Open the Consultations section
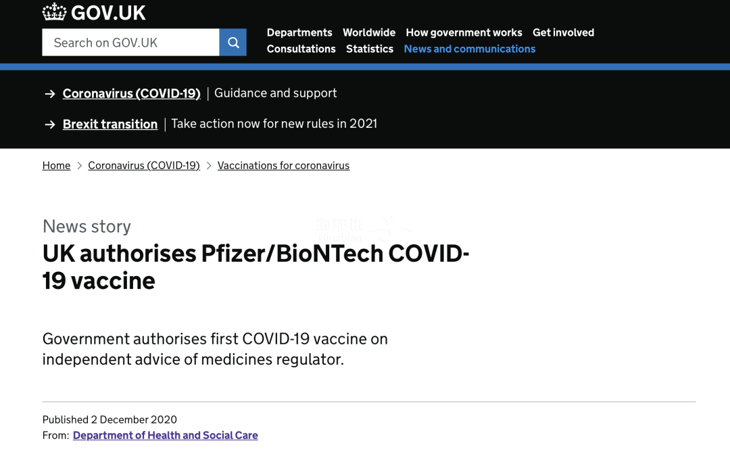 [301, 49]
